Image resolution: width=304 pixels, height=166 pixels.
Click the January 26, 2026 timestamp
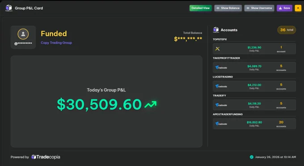[x=275, y=157]
